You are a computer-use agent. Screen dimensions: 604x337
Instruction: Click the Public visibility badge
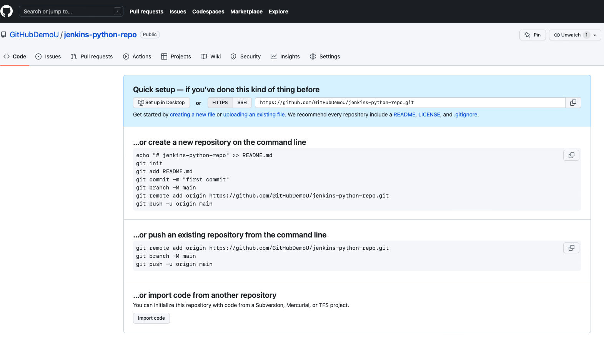(150, 35)
